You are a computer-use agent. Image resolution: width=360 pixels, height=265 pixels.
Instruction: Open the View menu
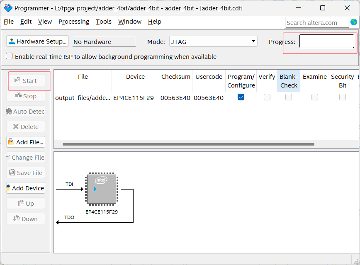[x=45, y=22]
